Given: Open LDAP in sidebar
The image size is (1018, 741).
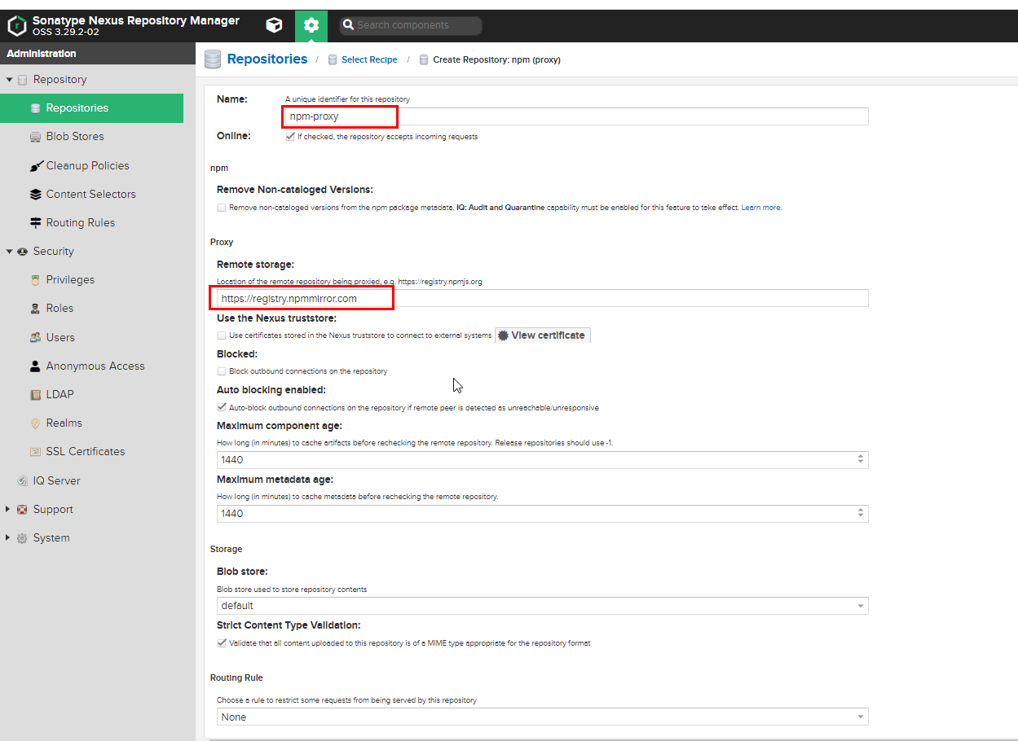Looking at the screenshot, I should coord(60,395).
